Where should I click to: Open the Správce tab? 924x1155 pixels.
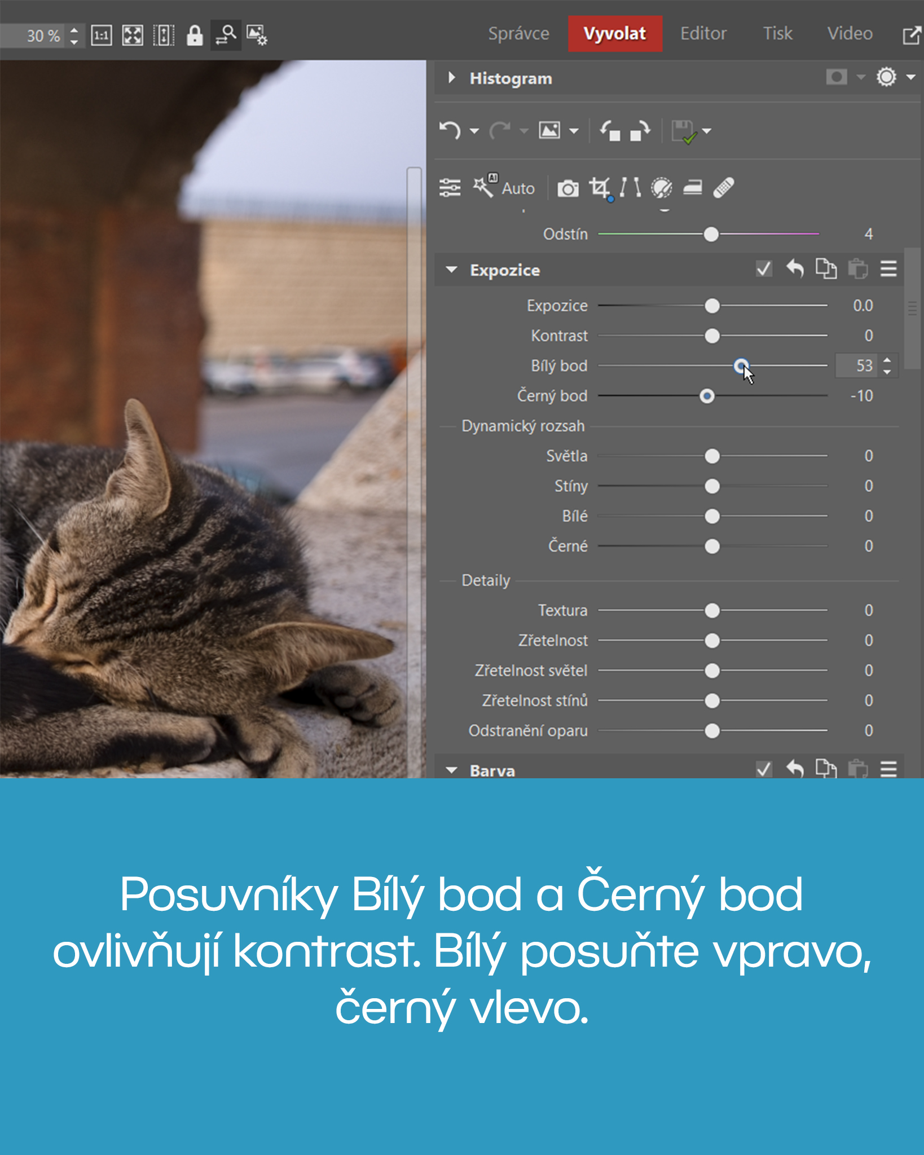(518, 34)
